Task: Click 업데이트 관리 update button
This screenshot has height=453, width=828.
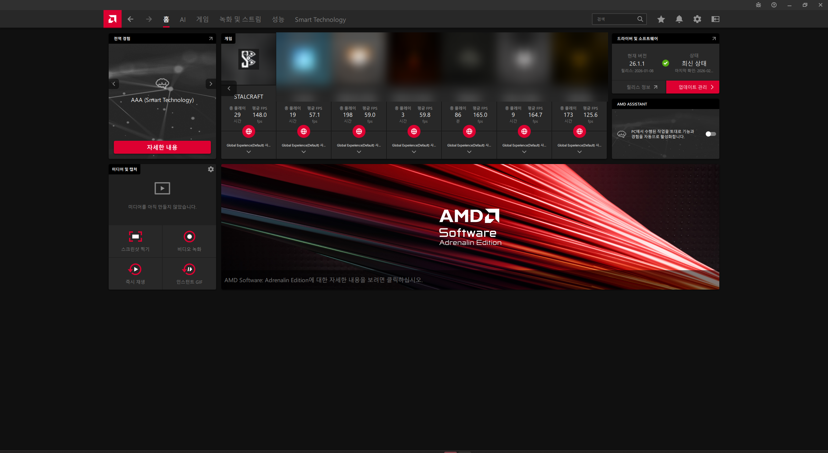Action: pyautogui.click(x=692, y=87)
